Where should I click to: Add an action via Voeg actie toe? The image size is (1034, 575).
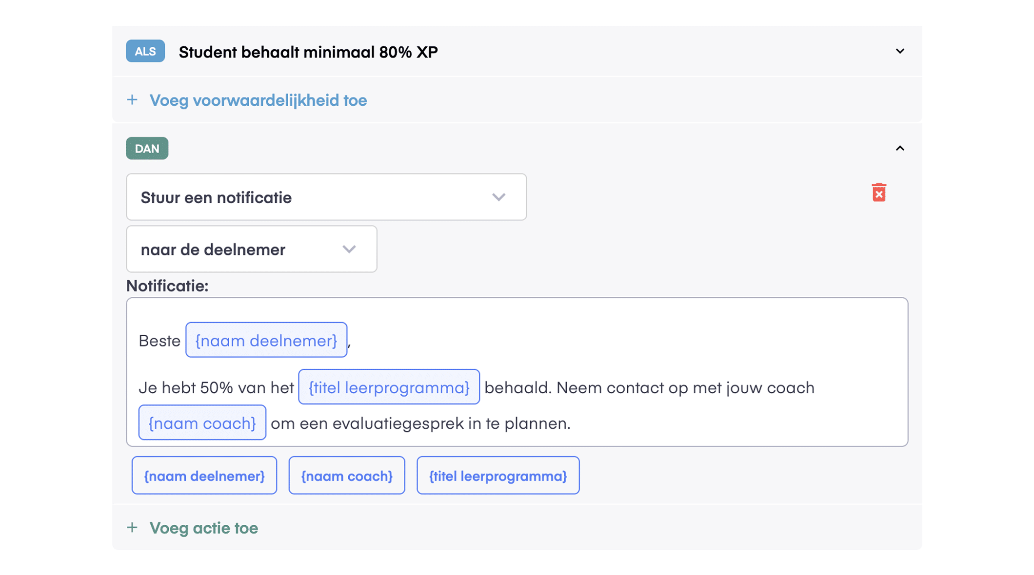203,528
